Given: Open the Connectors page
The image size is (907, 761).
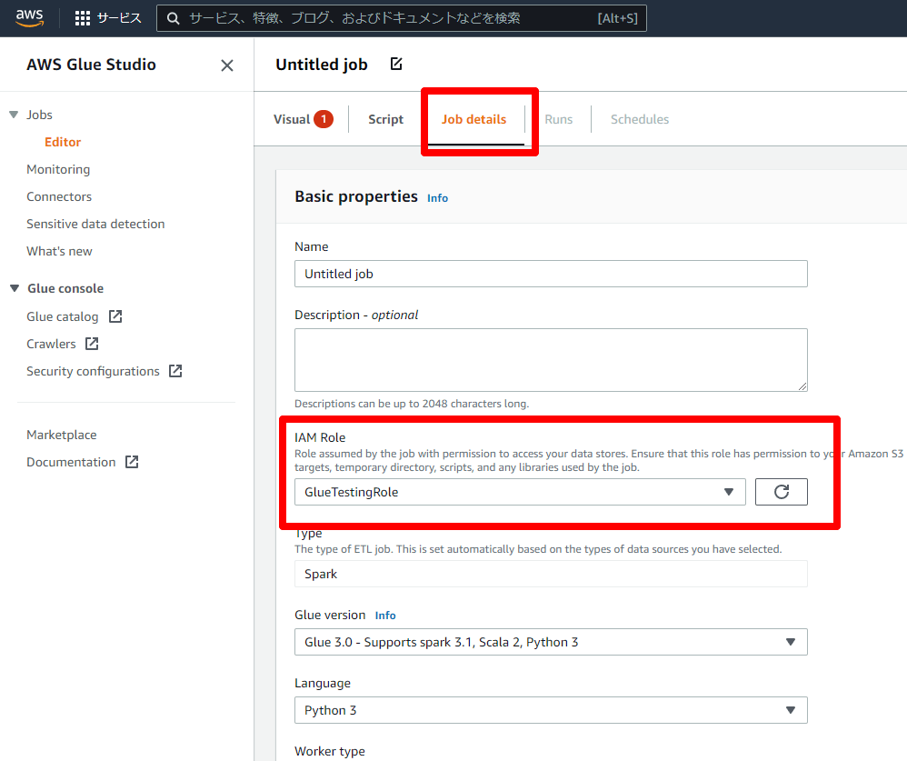Looking at the screenshot, I should click(59, 196).
